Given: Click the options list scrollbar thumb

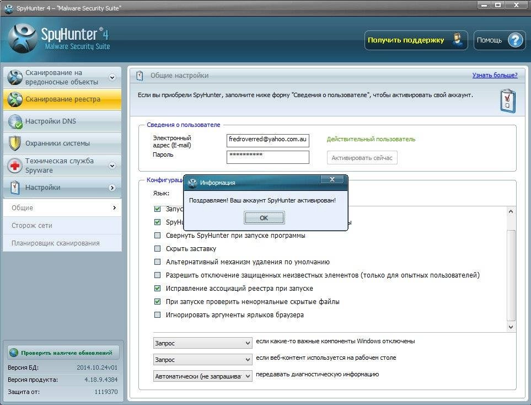Looking at the screenshot, I should tap(511, 275).
